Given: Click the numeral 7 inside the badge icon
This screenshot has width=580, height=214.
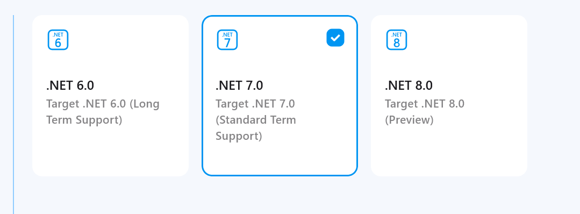Looking at the screenshot, I should pyautogui.click(x=227, y=44).
